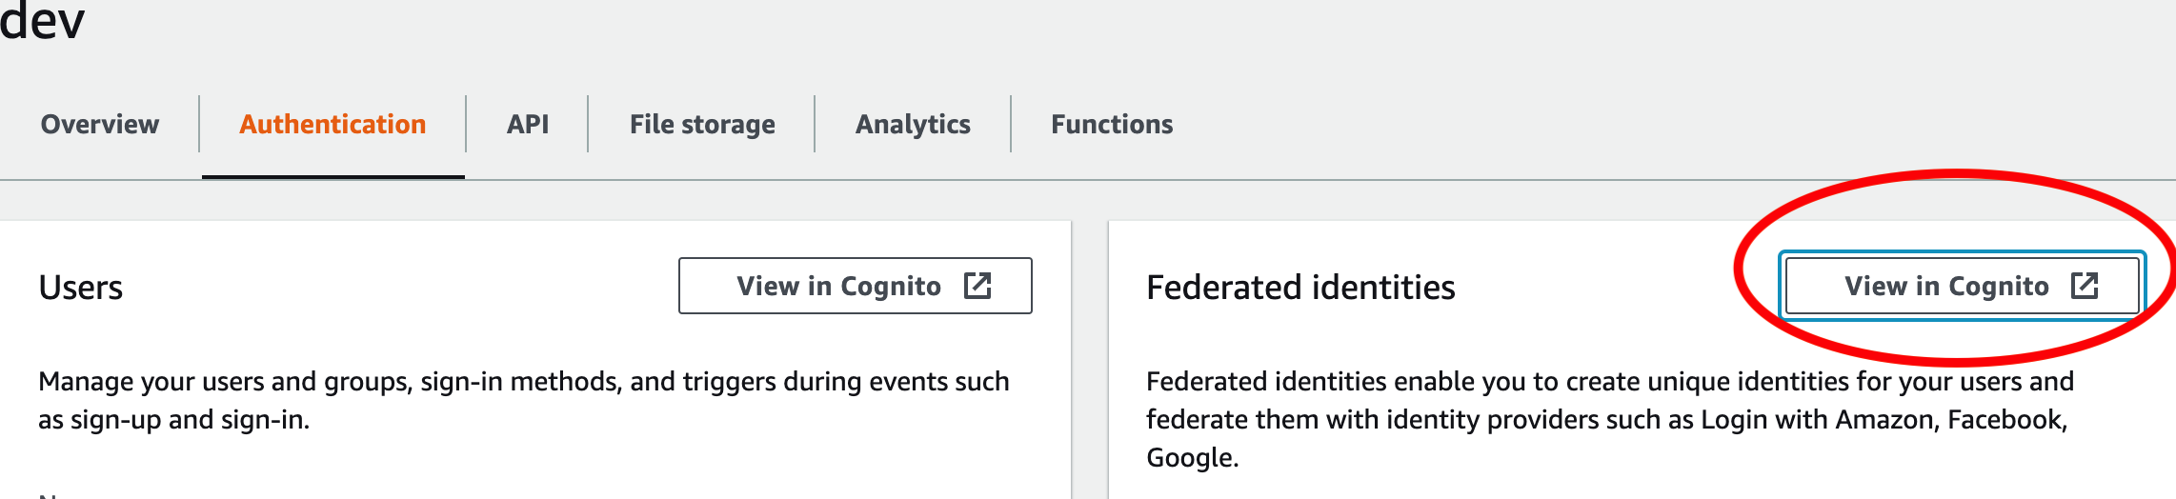Click external link icon beside Federated identities
The image size is (2176, 499).
pos(2085,286)
